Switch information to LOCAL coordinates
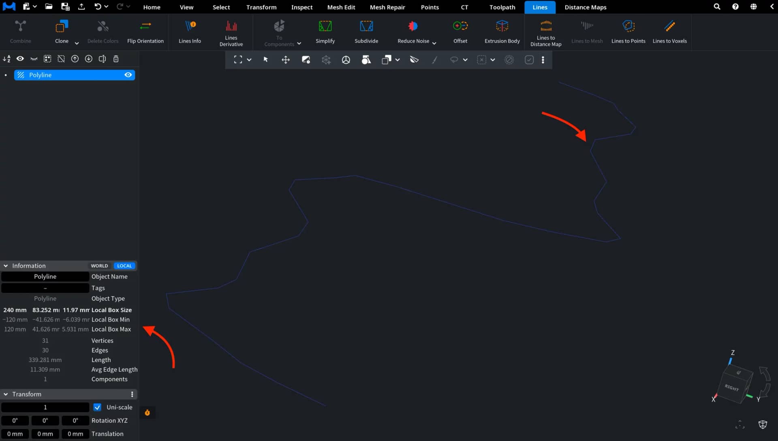This screenshot has width=778, height=441. coord(124,266)
